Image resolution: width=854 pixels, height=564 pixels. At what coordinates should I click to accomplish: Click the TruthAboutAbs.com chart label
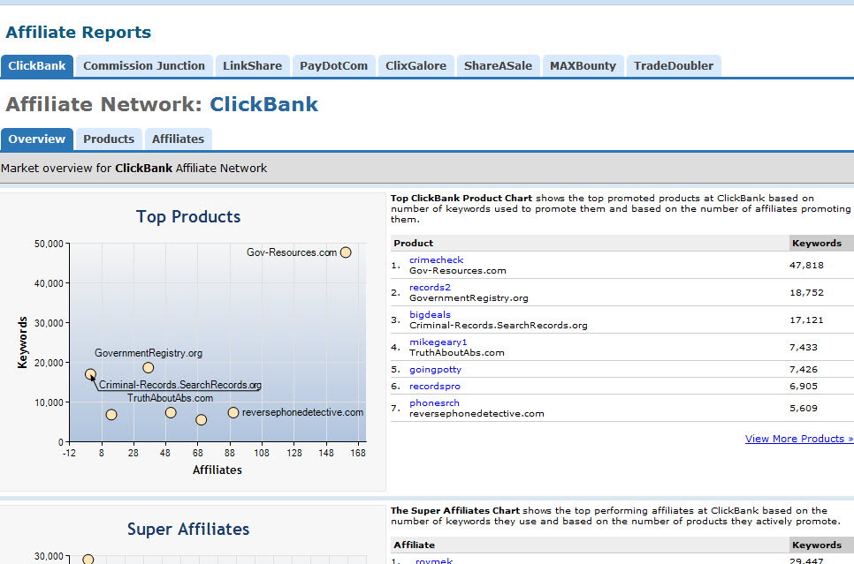point(170,398)
